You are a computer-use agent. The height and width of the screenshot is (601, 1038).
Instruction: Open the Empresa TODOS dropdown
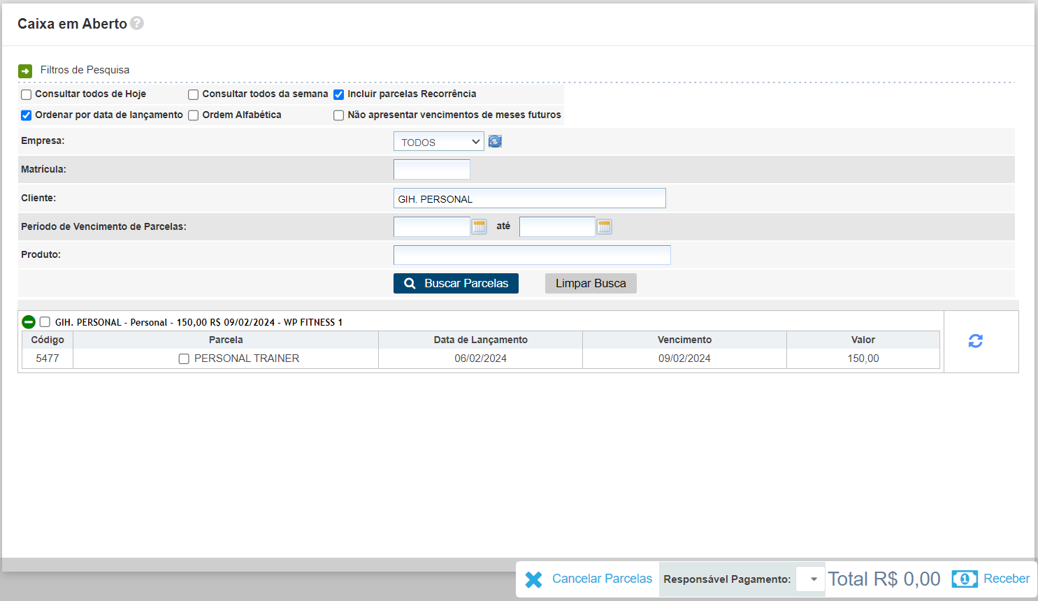pyautogui.click(x=438, y=142)
